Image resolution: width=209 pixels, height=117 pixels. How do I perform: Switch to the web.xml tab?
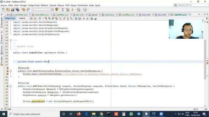94,15
